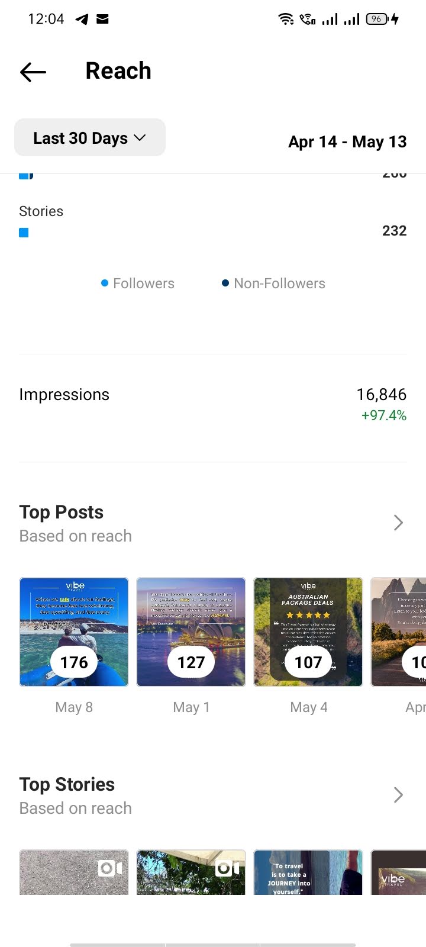Viewport: 426px width, 947px height.
Task: Open the 'To travel is to take a journey' story
Action: [308, 872]
